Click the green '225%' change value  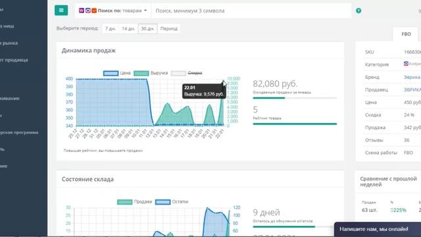click(399, 210)
